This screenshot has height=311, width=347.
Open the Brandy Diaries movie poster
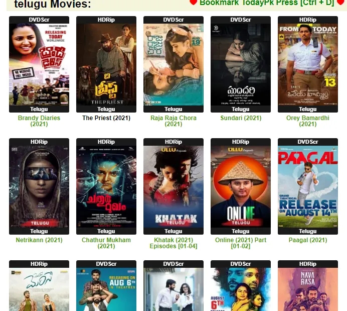coord(39,64)
